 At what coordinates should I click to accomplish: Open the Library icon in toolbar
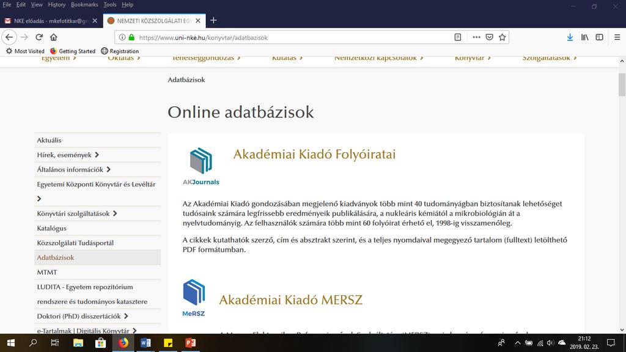584,37
